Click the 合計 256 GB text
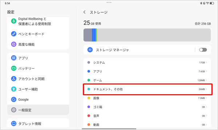The height and width of the screenshot is (130, 218). pos(203,23)
